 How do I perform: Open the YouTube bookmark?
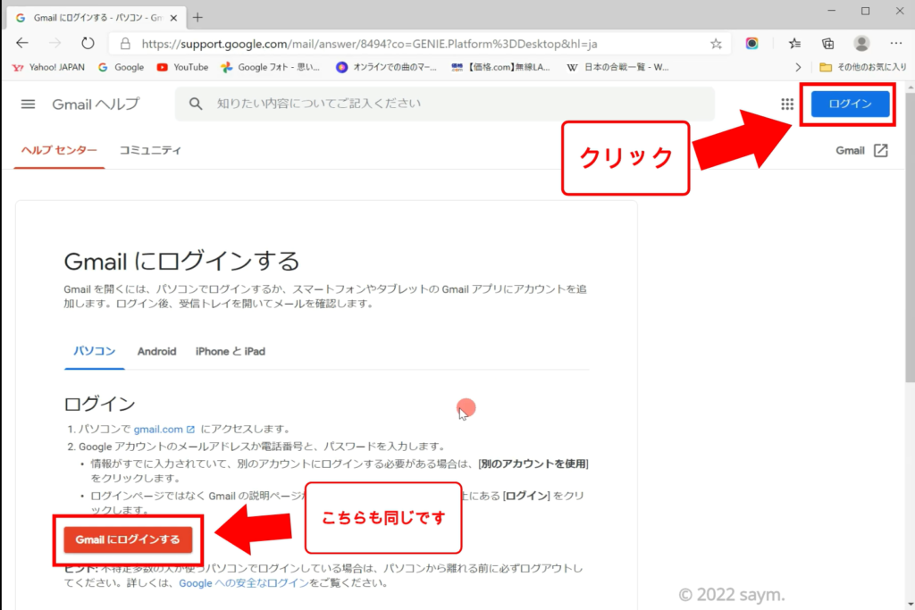click(x=182, y=67)
